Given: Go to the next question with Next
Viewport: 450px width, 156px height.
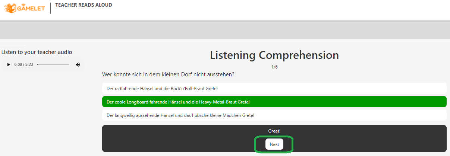Looking at the screenshot, I should 274,144.
